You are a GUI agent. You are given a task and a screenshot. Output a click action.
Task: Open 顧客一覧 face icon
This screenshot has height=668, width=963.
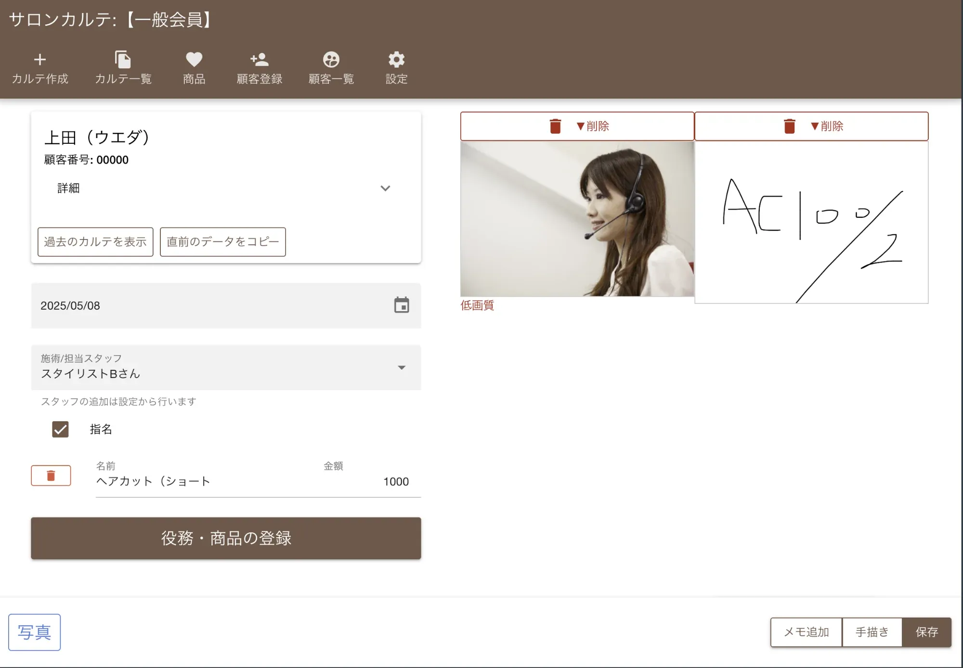pyautogui.click(x=331, y=60)
